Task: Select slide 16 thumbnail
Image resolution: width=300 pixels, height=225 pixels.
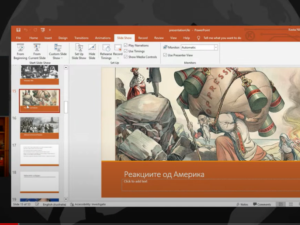Action: click(x=39, y=128)
